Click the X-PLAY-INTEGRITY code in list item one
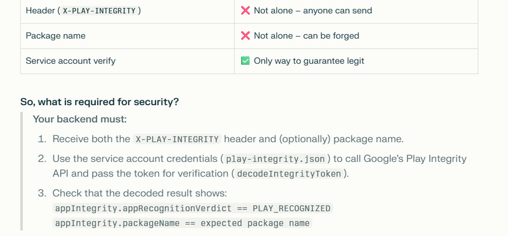Viewport: 508px width, 236px height. 177,139
